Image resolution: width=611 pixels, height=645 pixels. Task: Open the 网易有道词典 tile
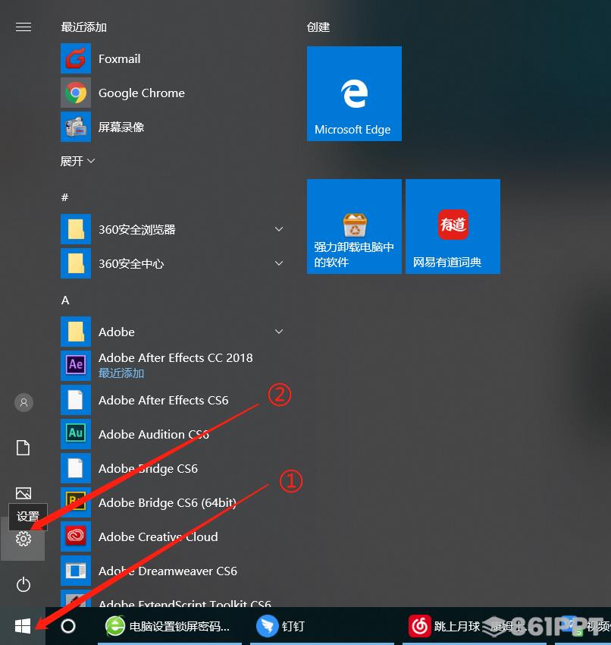click(453, 226)
